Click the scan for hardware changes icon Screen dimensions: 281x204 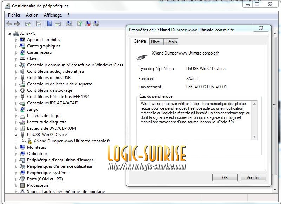[x=69, y=24]
